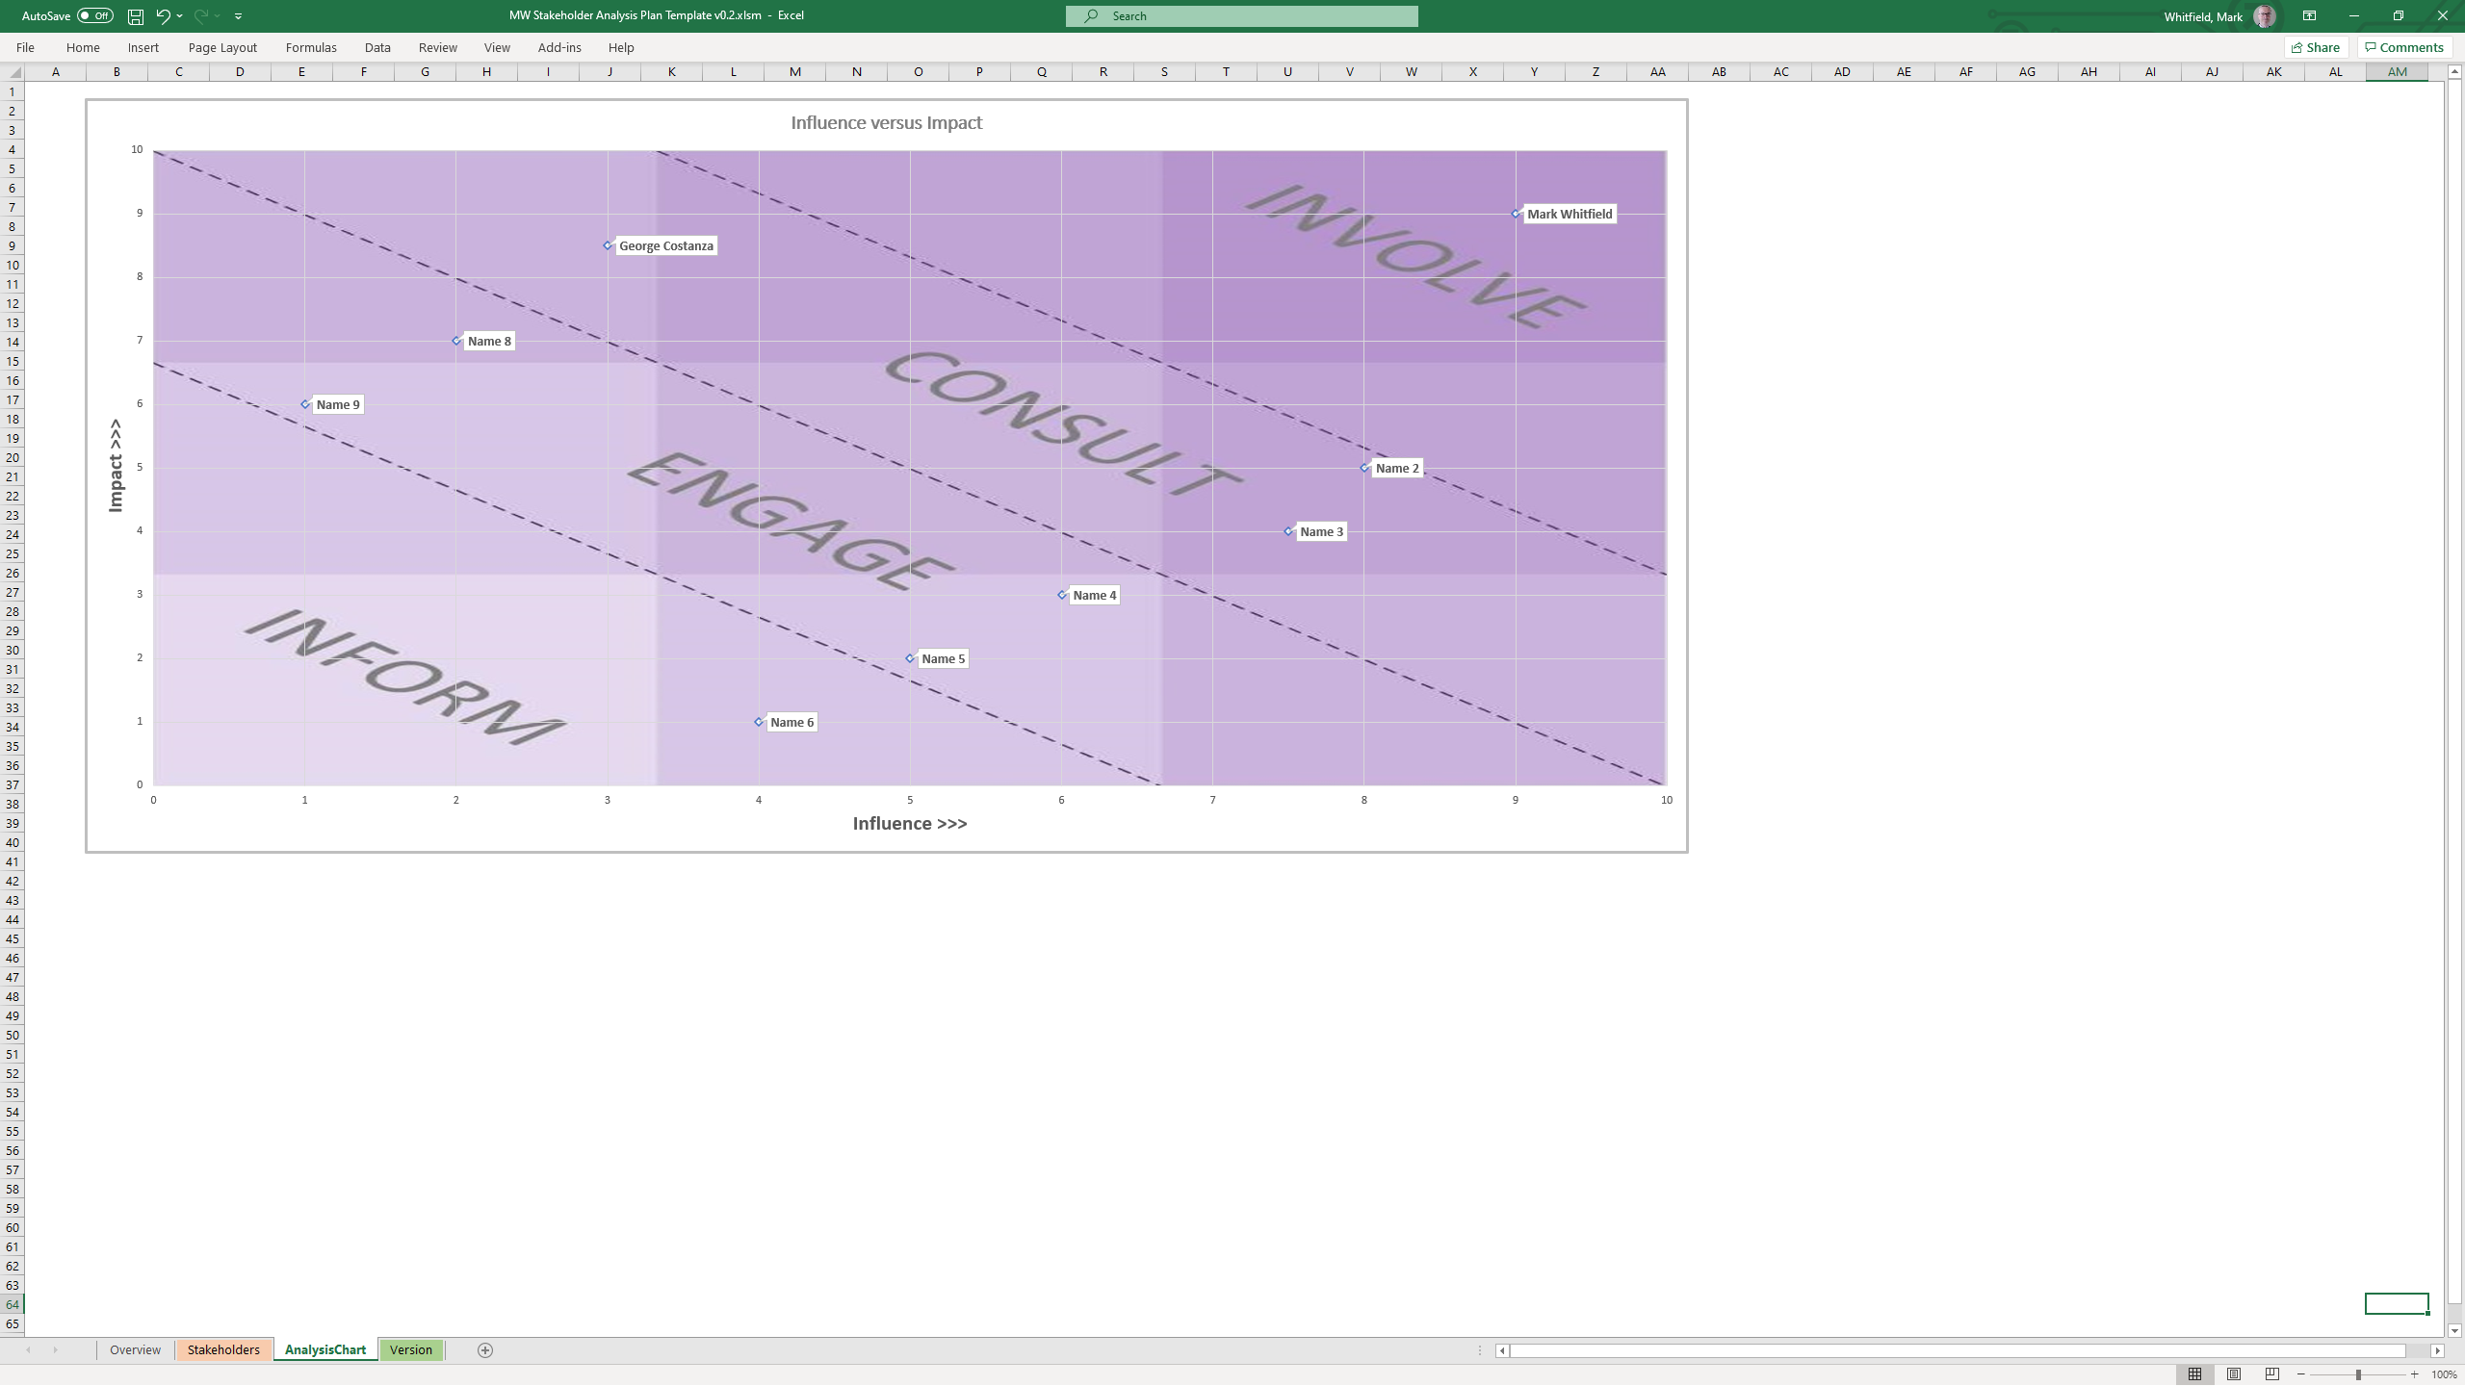
Task: Select Normal view grid icon
Action: click(x=2194, y=1374)
